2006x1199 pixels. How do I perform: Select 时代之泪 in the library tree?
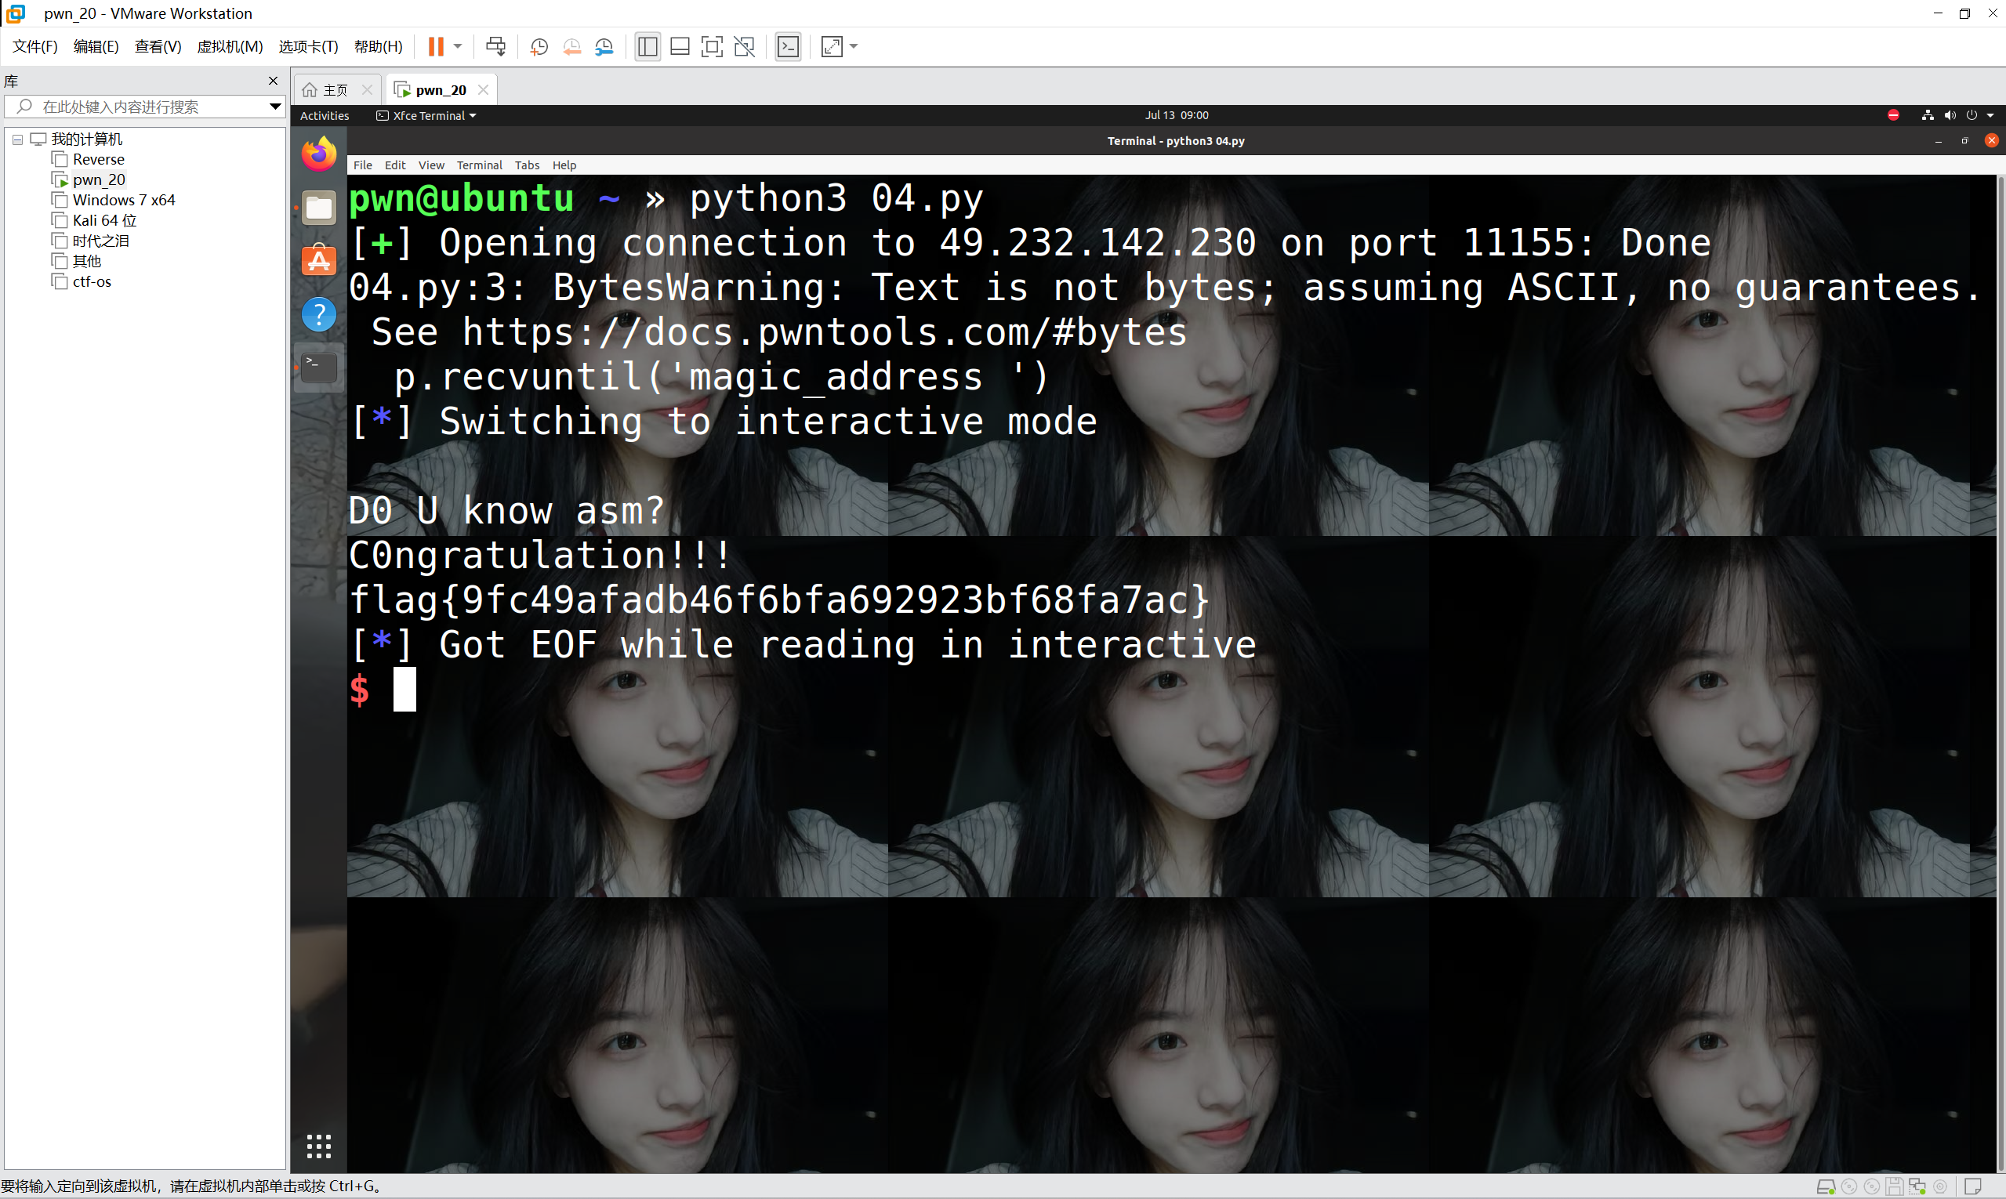pyautogui.click(x=100, y=241)
